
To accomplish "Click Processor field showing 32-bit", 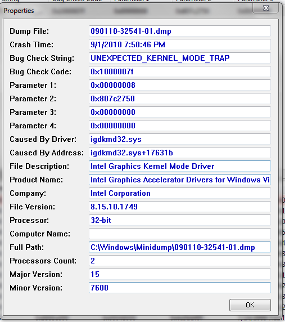I will (x=180, y=220).
